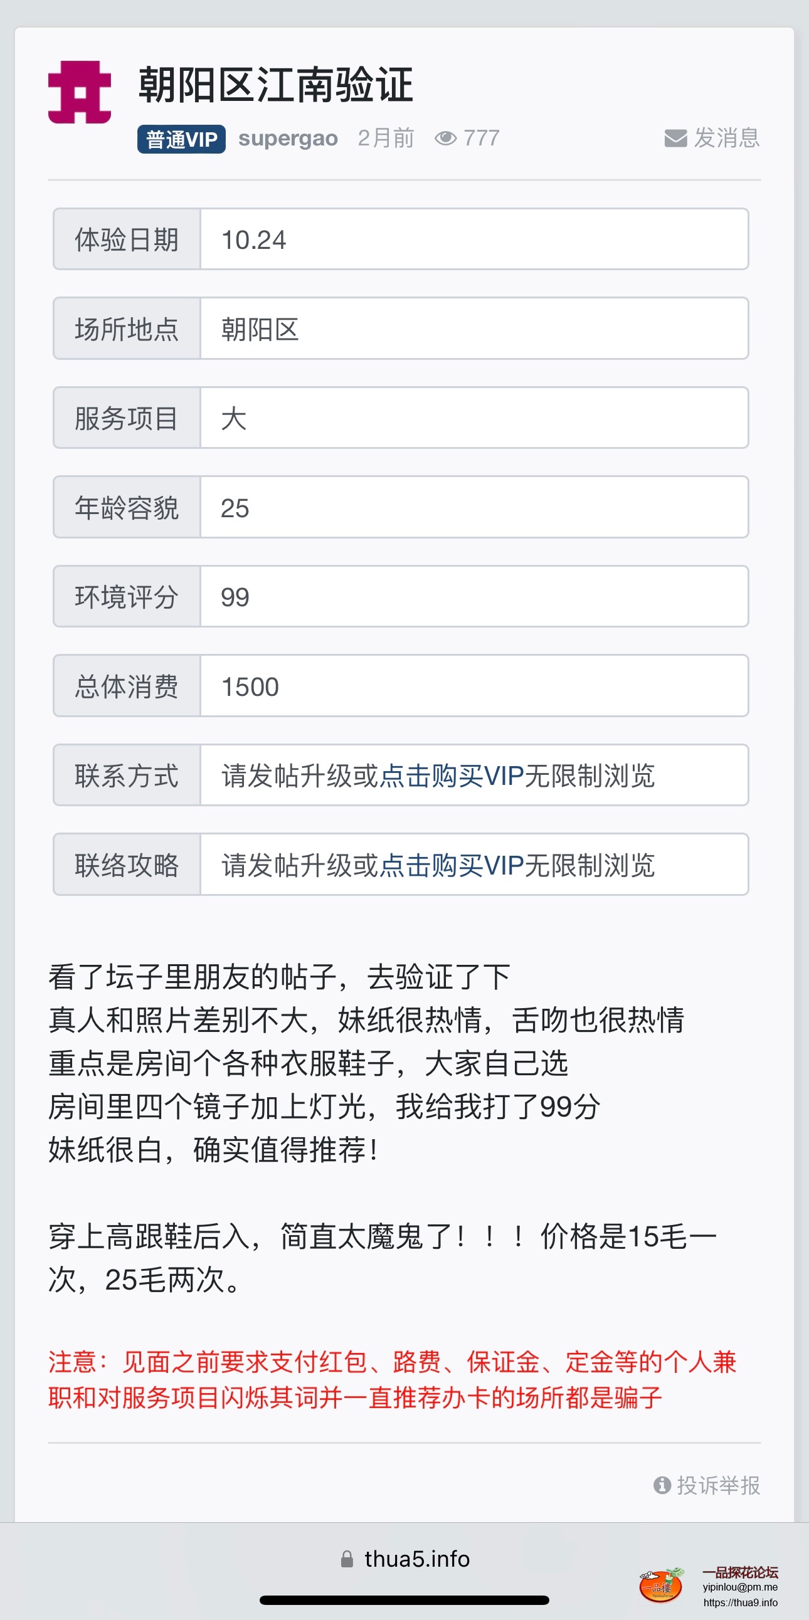809x1620 pixels.
Task: Click the info icon beside 投诉举报
Action: click(x=662, y=1485)
